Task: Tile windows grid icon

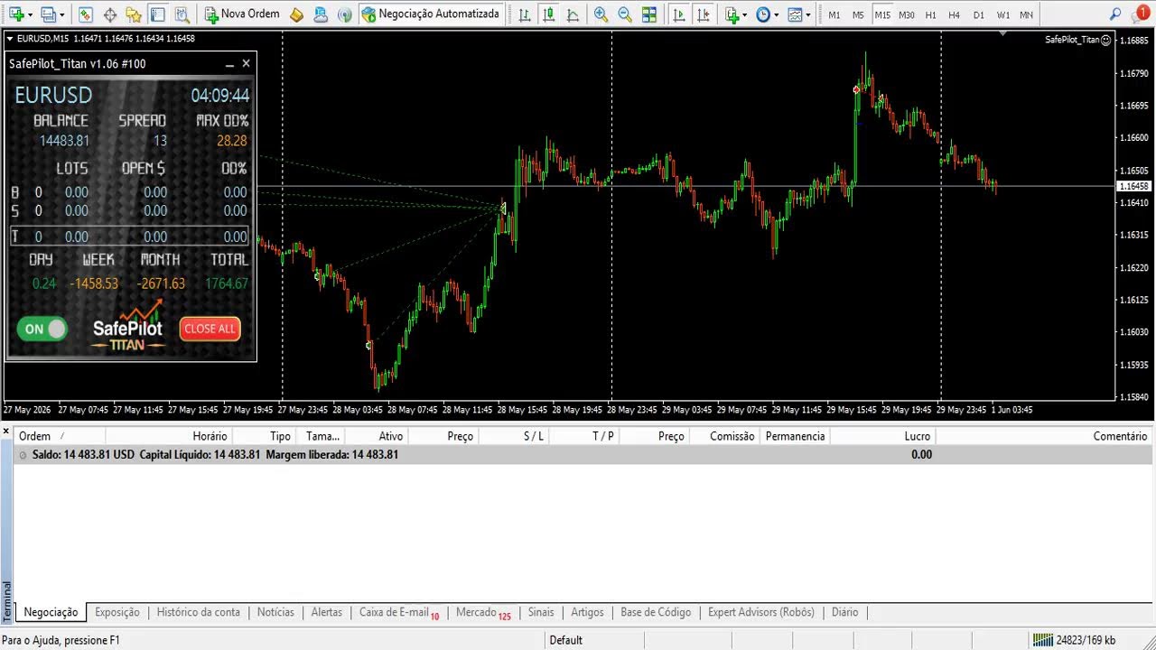Action: 648,14
